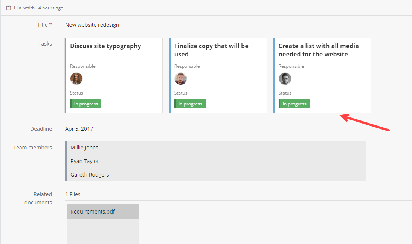The height and width of the screenshot is (244, 412).
Task: Open the Requirements.pdf file
Action: pos(93,212)
